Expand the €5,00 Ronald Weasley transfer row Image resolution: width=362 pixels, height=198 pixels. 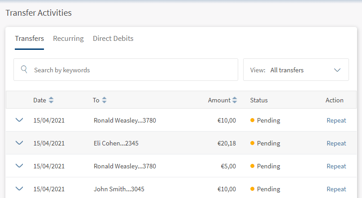[x=19, y=166]
